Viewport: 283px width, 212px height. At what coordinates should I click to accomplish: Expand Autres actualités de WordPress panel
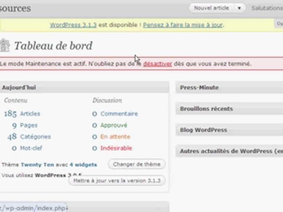[x=229, y=151]
